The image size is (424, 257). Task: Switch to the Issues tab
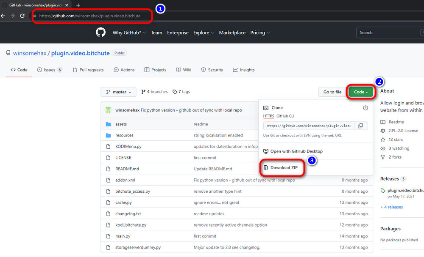point(50,70)
